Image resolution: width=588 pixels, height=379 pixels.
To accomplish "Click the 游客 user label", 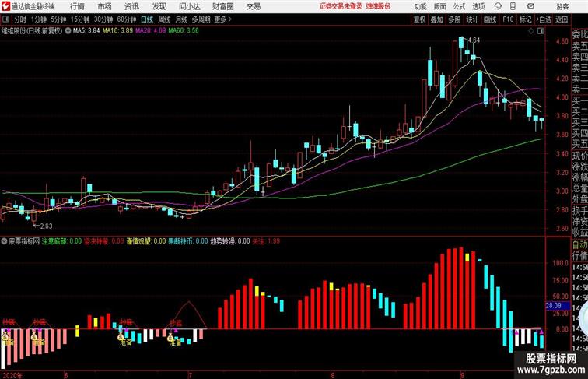I will point(562,6).
